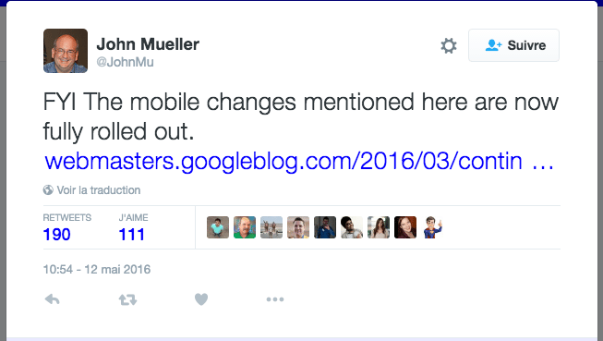The height and width of the screenshot is (341, 603).
Task: Click the red-haired woman avatar
Action: (x=405, y=227)
